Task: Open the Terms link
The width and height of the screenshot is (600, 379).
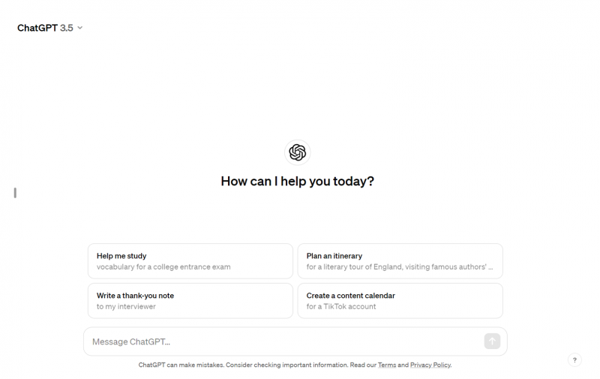Action: point(387,365)
